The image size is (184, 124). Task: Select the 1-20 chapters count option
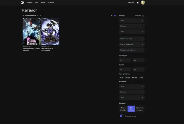[122, 77]
